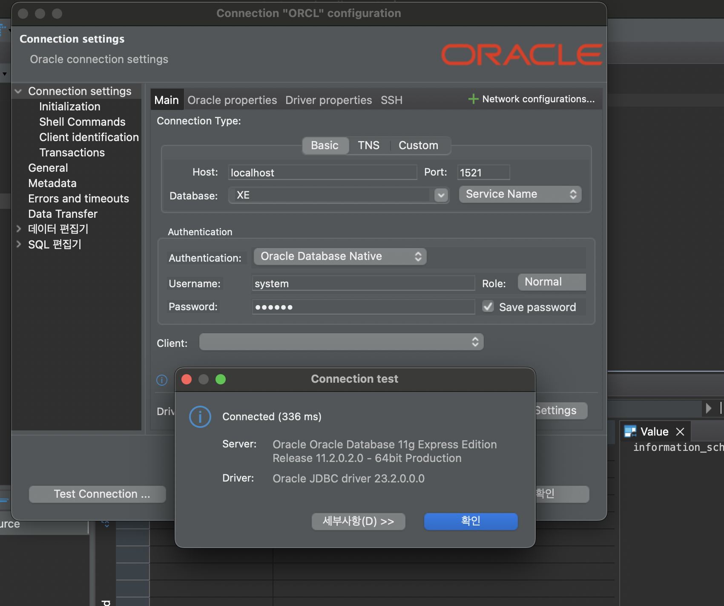Select Metadata in the settings tree
Image resolution: width=724 pixels, height=606 pixels.
52,183
